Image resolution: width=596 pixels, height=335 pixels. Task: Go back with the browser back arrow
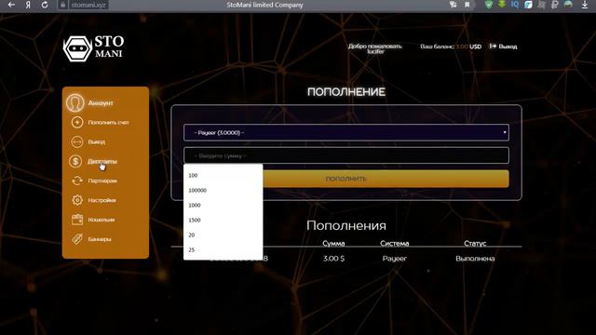coord(11,5)
